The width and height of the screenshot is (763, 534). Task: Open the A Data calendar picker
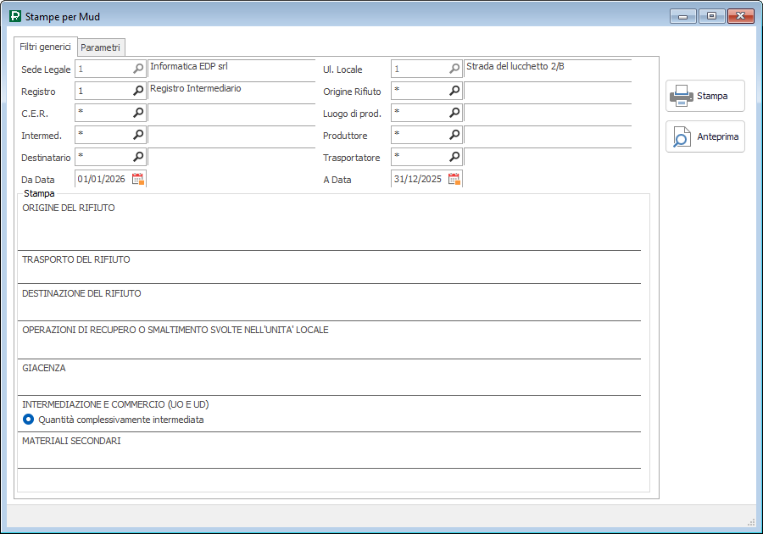pyautogui.click(x=454, y=179)
